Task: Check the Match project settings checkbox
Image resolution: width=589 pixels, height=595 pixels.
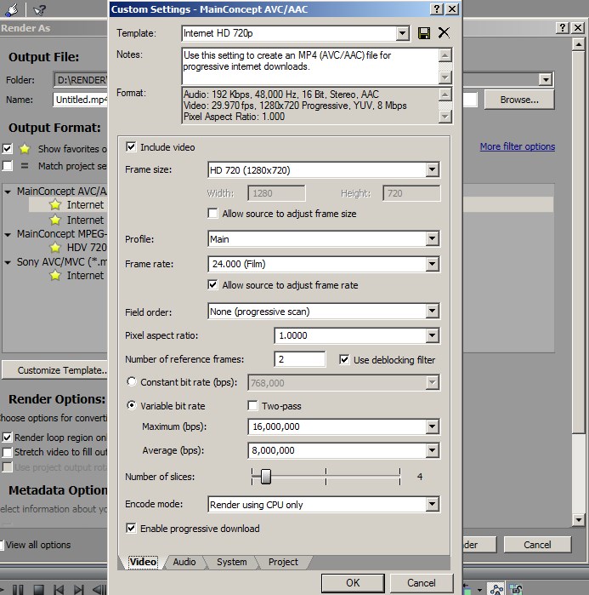Action: 7,165
